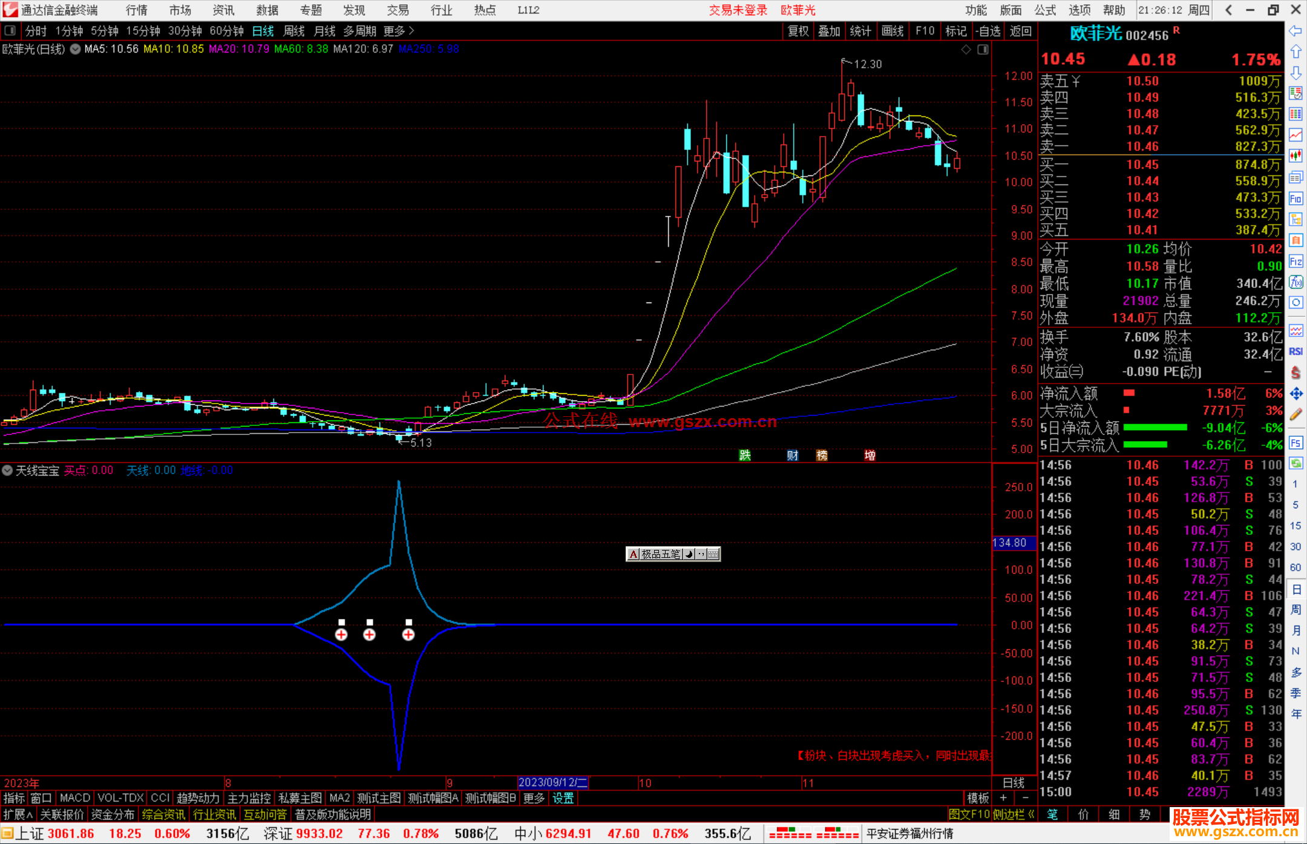Image resolution: width=1307 pixels, height=844 pixels.
Task: Click the candlestick chart icon in sidebar
Action: (x=1296, y=155)
